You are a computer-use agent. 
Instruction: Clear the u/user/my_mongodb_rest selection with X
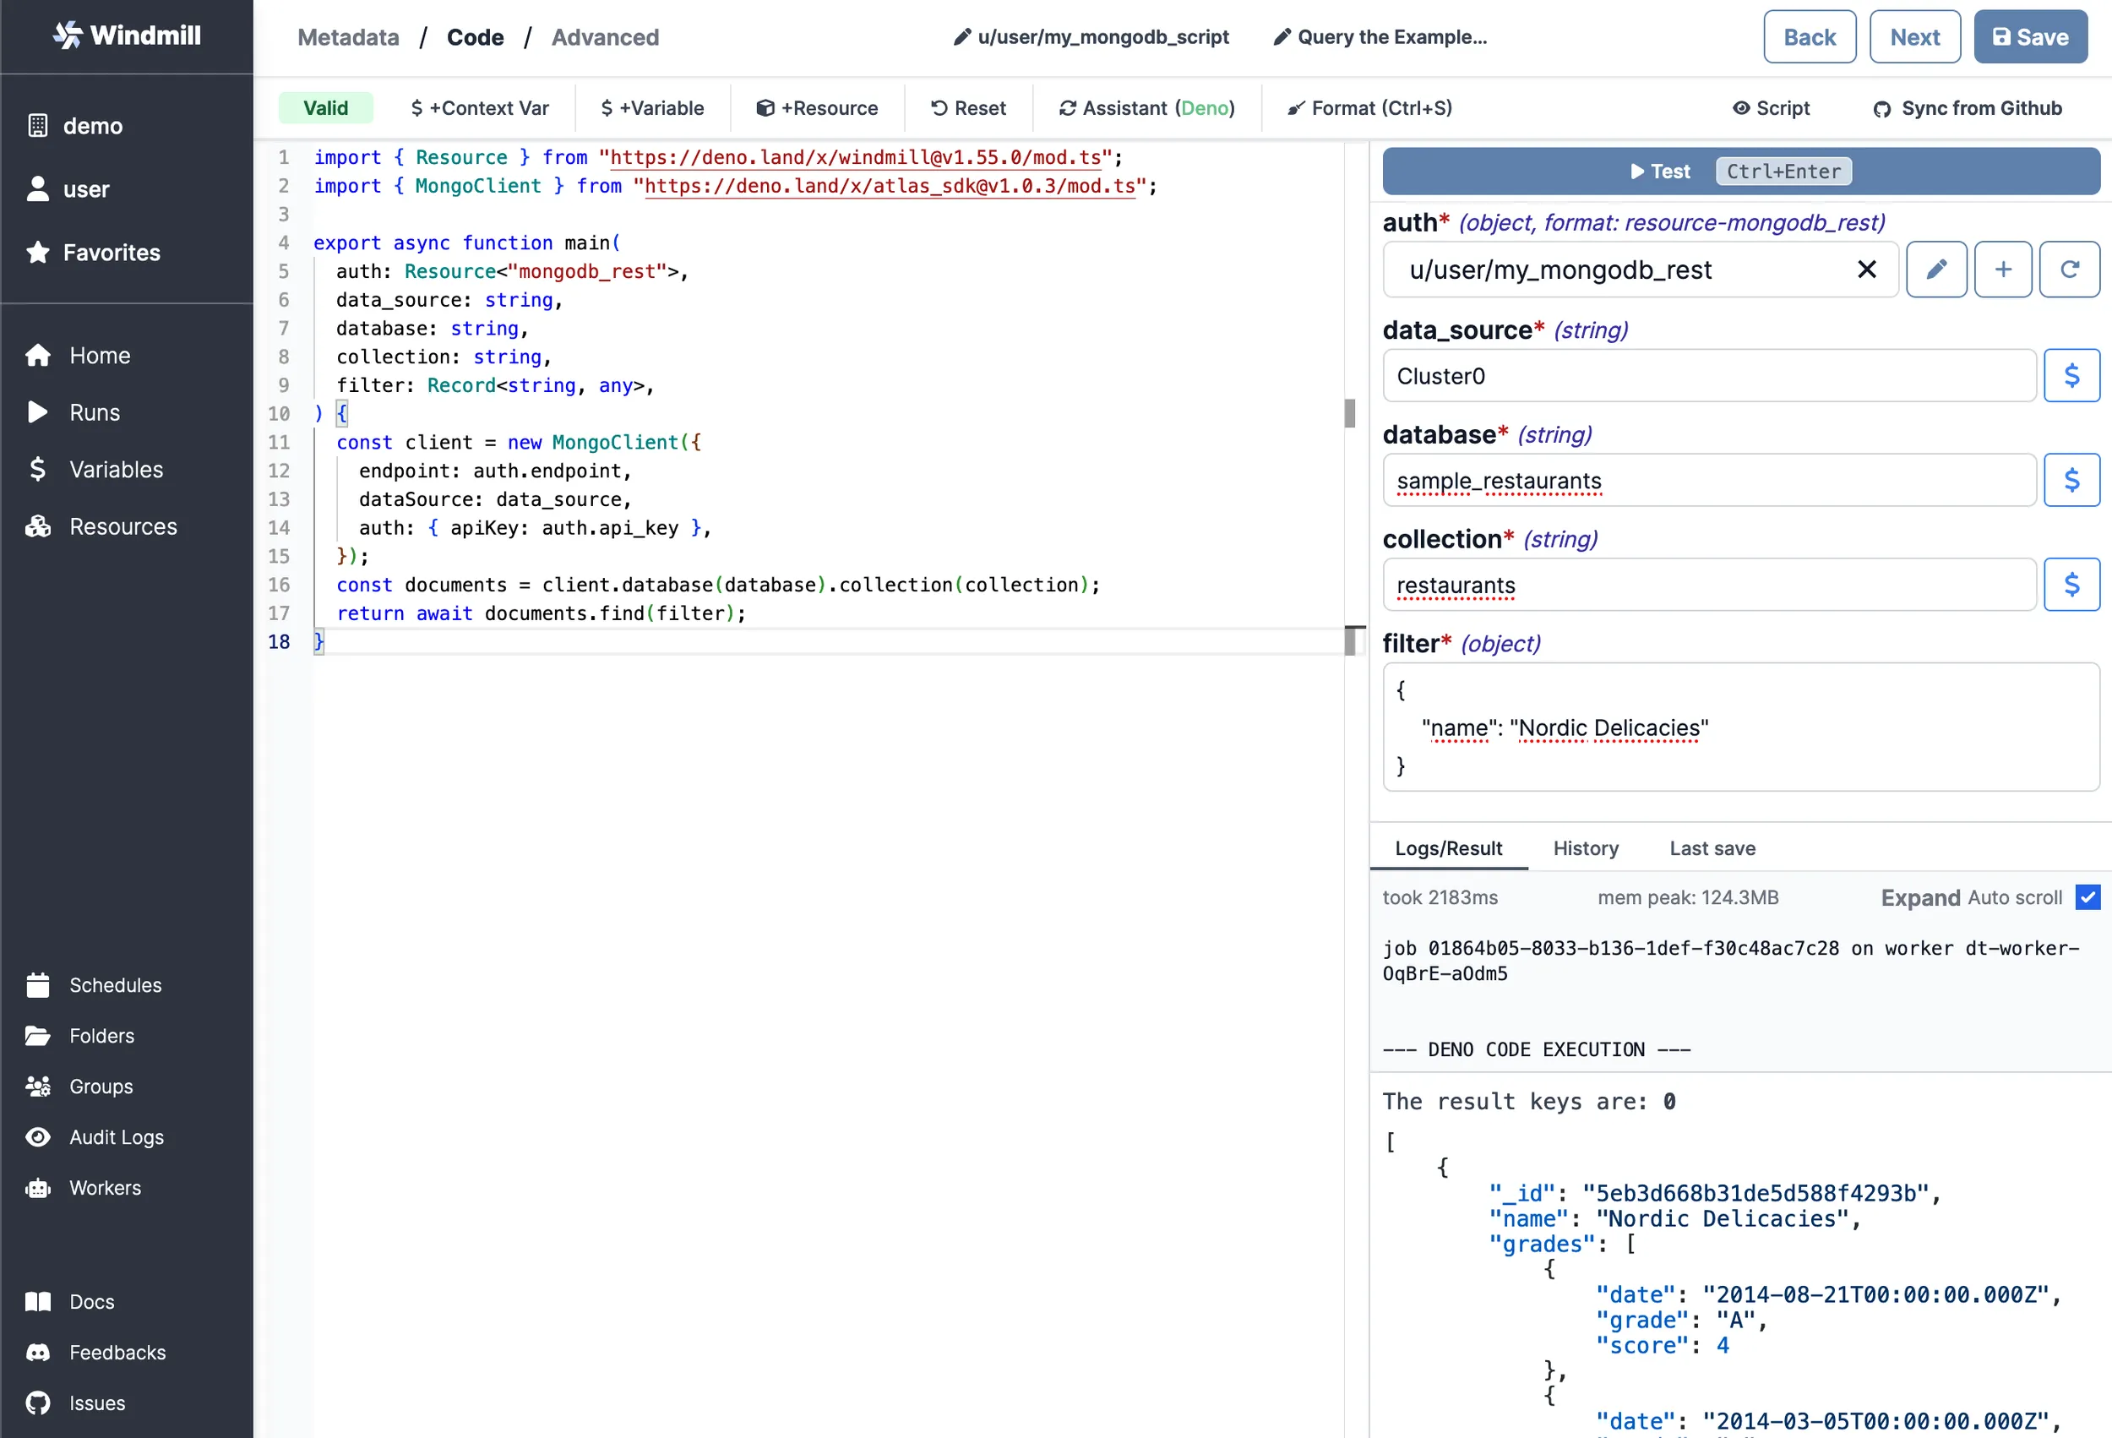point(1867,269)
